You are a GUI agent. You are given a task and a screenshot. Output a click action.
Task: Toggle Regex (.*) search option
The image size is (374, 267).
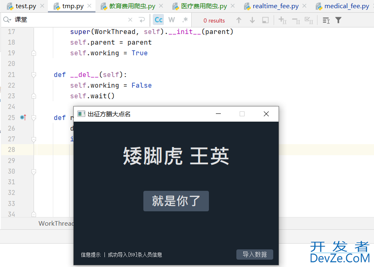[x=185, y=20]
